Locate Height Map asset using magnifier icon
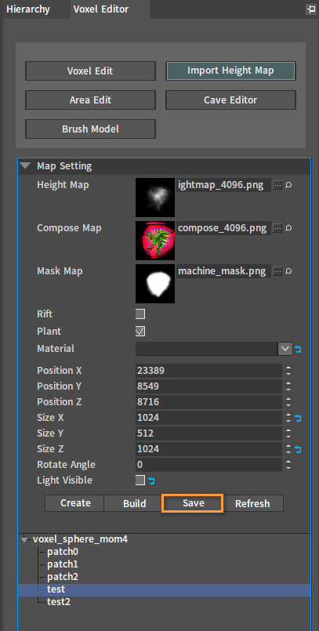This screenshot has width=319, height=631. (288, 185)
